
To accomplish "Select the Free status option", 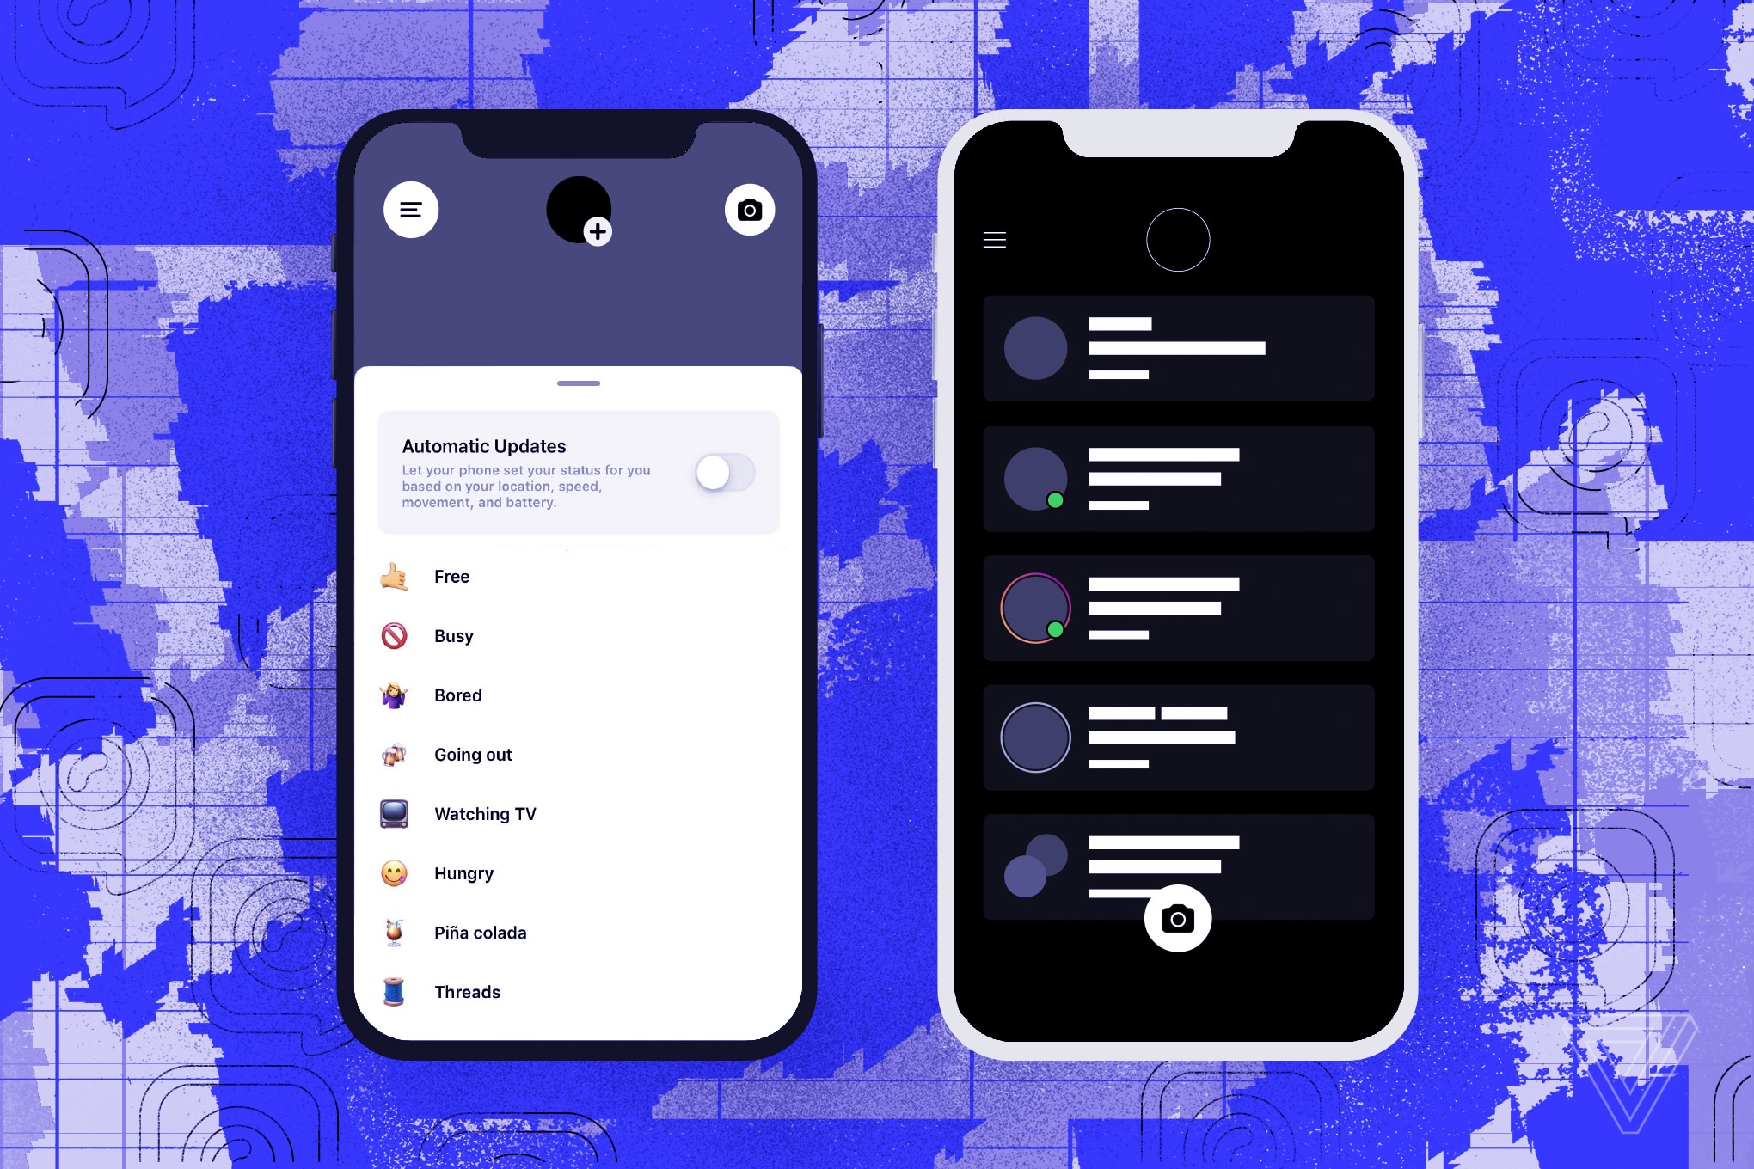I will [x=453, y=574].
